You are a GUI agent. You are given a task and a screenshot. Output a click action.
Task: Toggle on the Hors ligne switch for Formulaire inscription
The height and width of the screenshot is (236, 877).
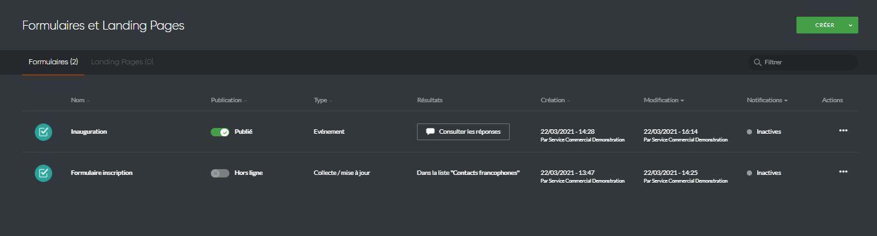220,173
